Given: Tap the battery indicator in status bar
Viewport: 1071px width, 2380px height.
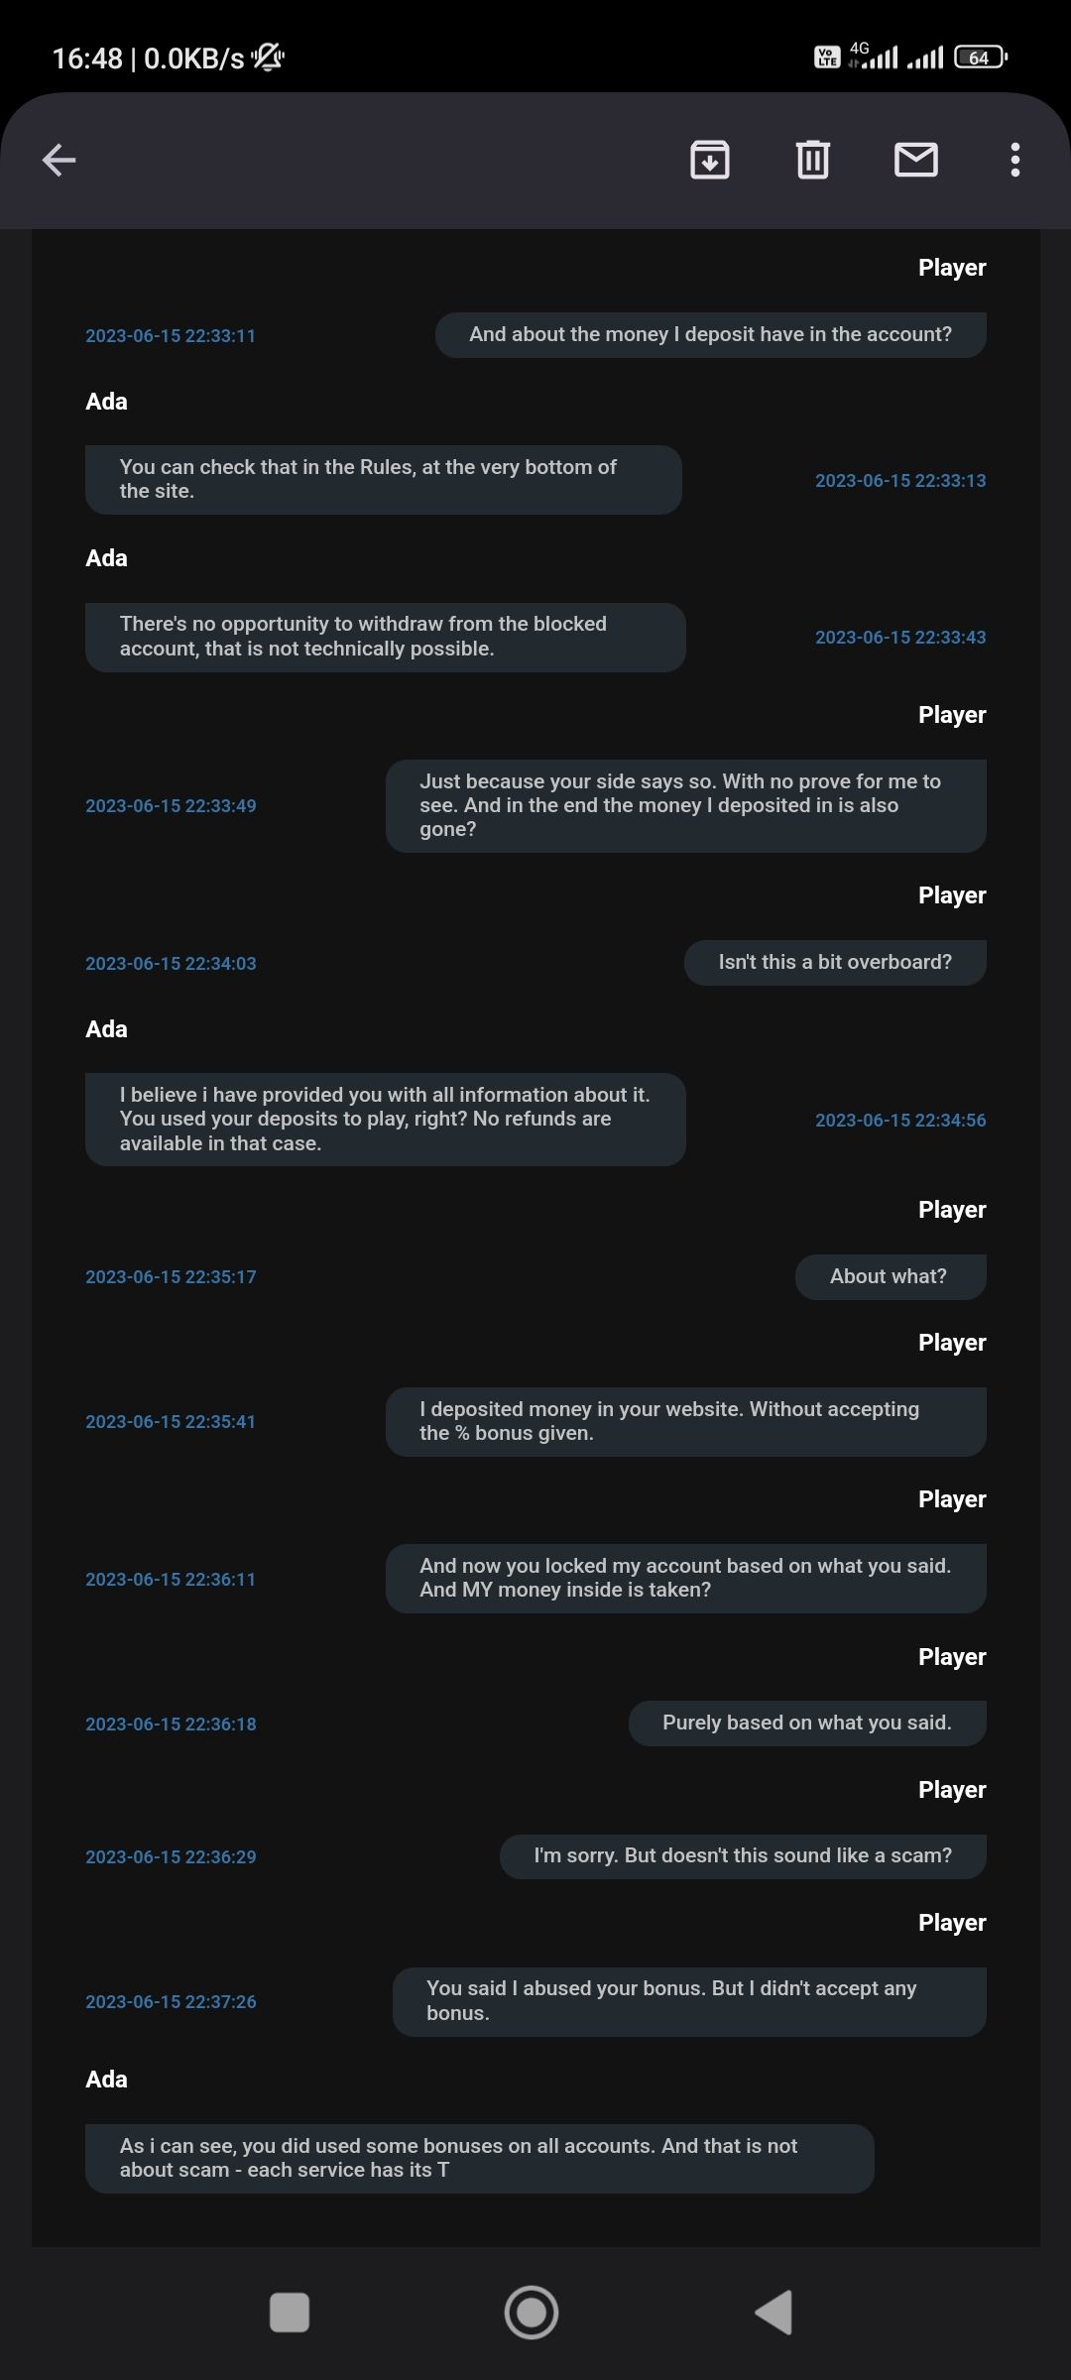Looking at the screenshot, I should click(980, 58).
